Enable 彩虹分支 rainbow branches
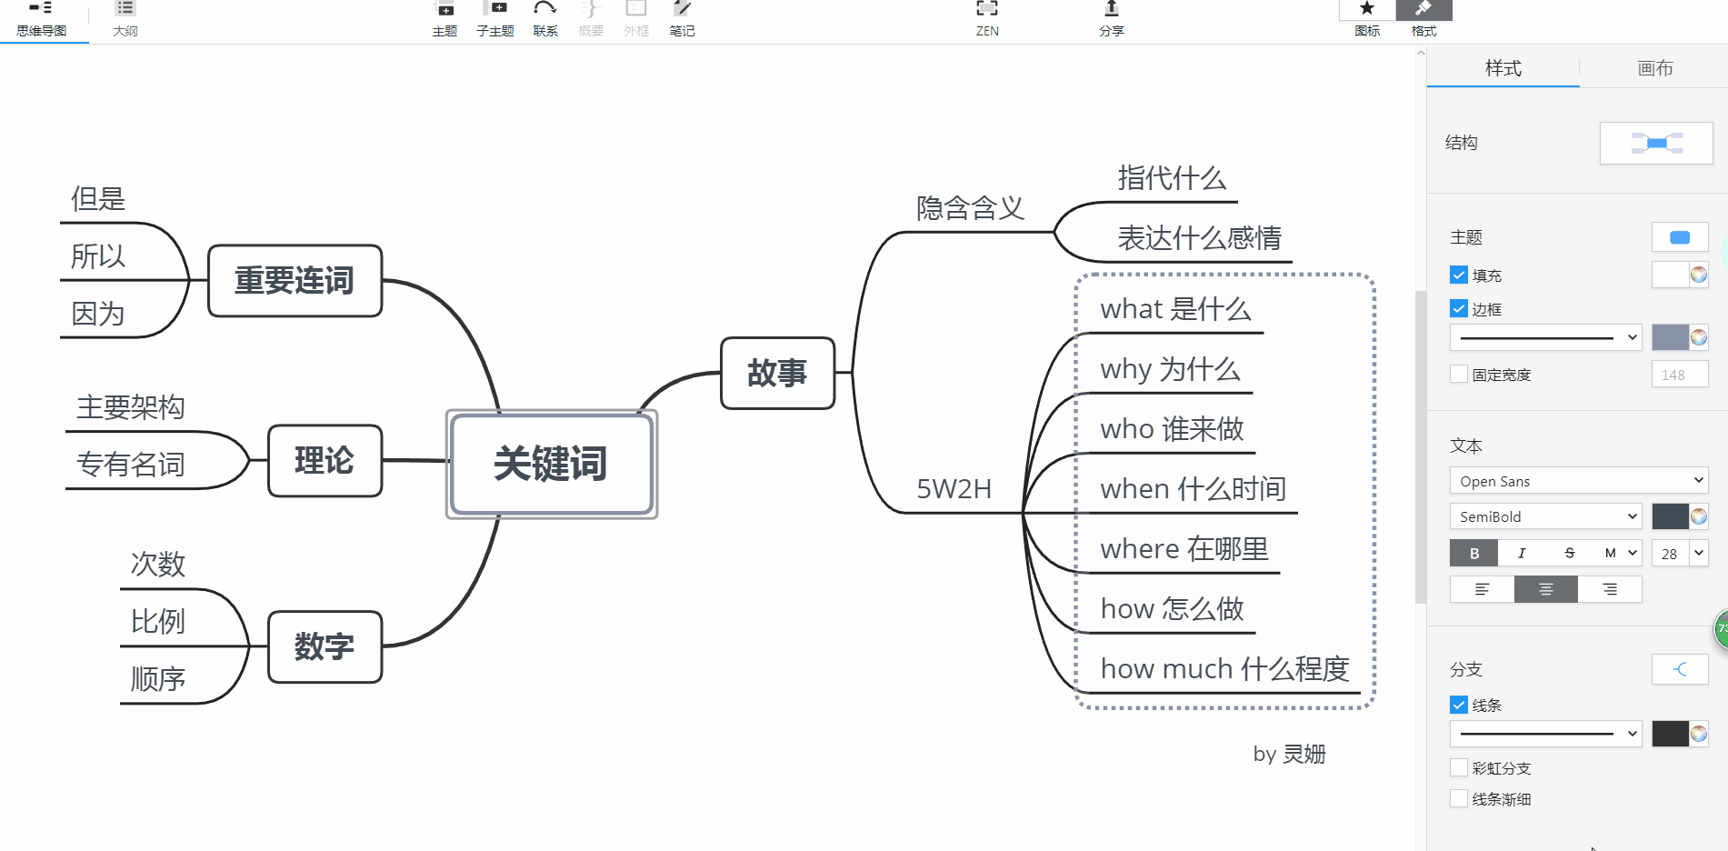This screenshot has width=1728, height=851. [1459, 767]
